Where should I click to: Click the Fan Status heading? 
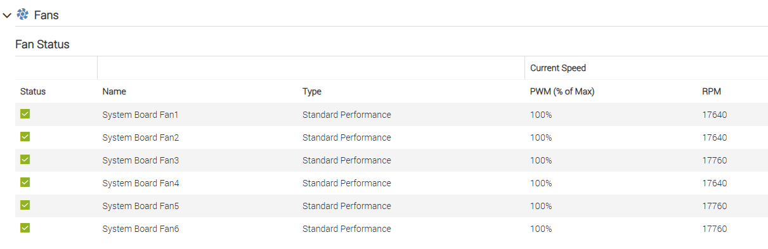[42, 44]
